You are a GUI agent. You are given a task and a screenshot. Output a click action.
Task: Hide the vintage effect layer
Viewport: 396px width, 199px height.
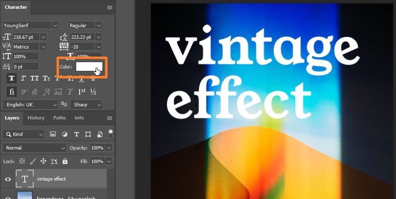point(8,179)
